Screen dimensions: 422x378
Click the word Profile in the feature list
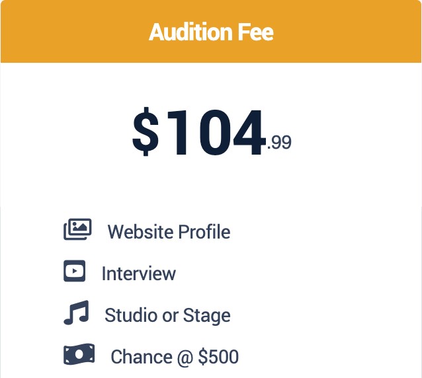[x=204, y=232]
